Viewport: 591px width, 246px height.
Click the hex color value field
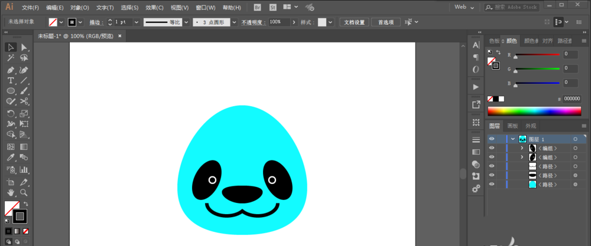pyautogui.click(x=571, y=99)
